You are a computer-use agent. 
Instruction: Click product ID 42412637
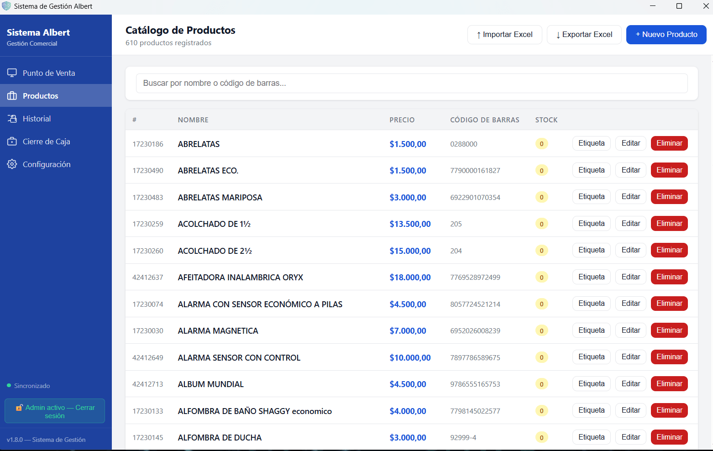148,277
